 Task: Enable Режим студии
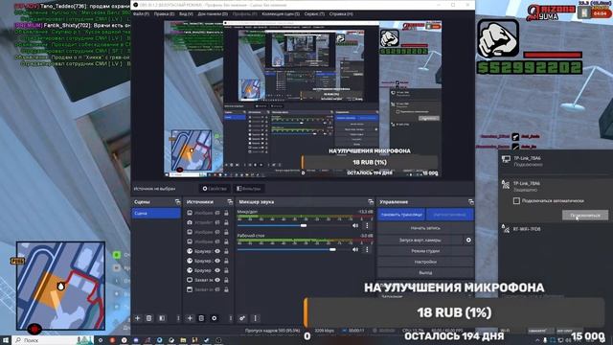[425, 251]
